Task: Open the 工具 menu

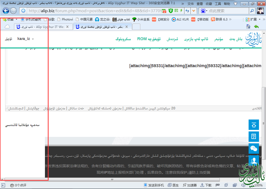Action: click(x=218, y=4)
